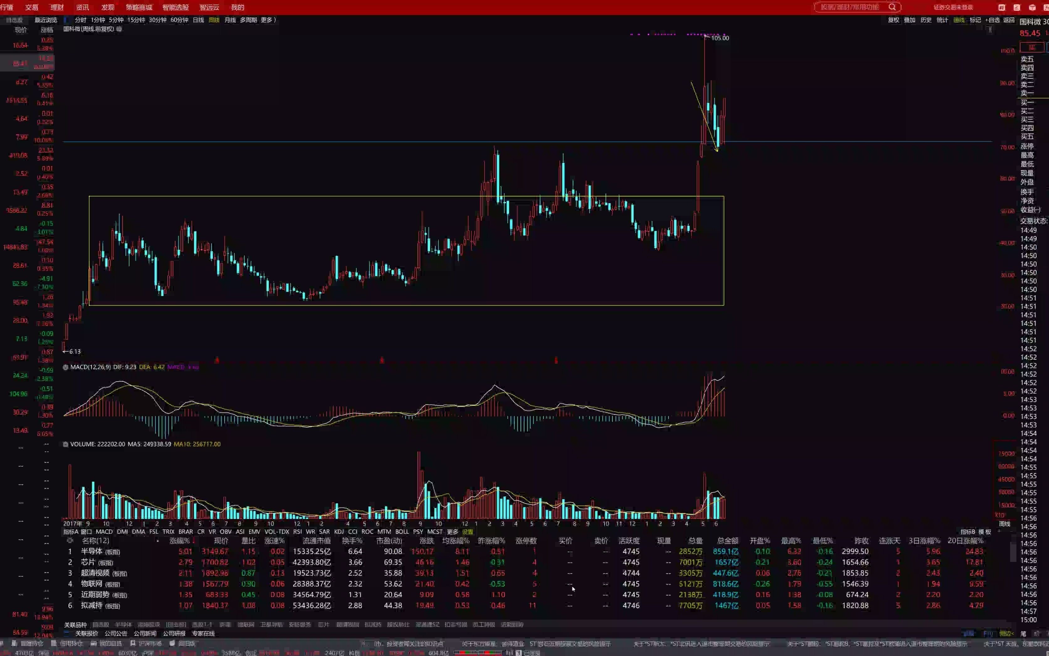Click the 统计 button
The image size is (1049, 656).
pos(942,20)
